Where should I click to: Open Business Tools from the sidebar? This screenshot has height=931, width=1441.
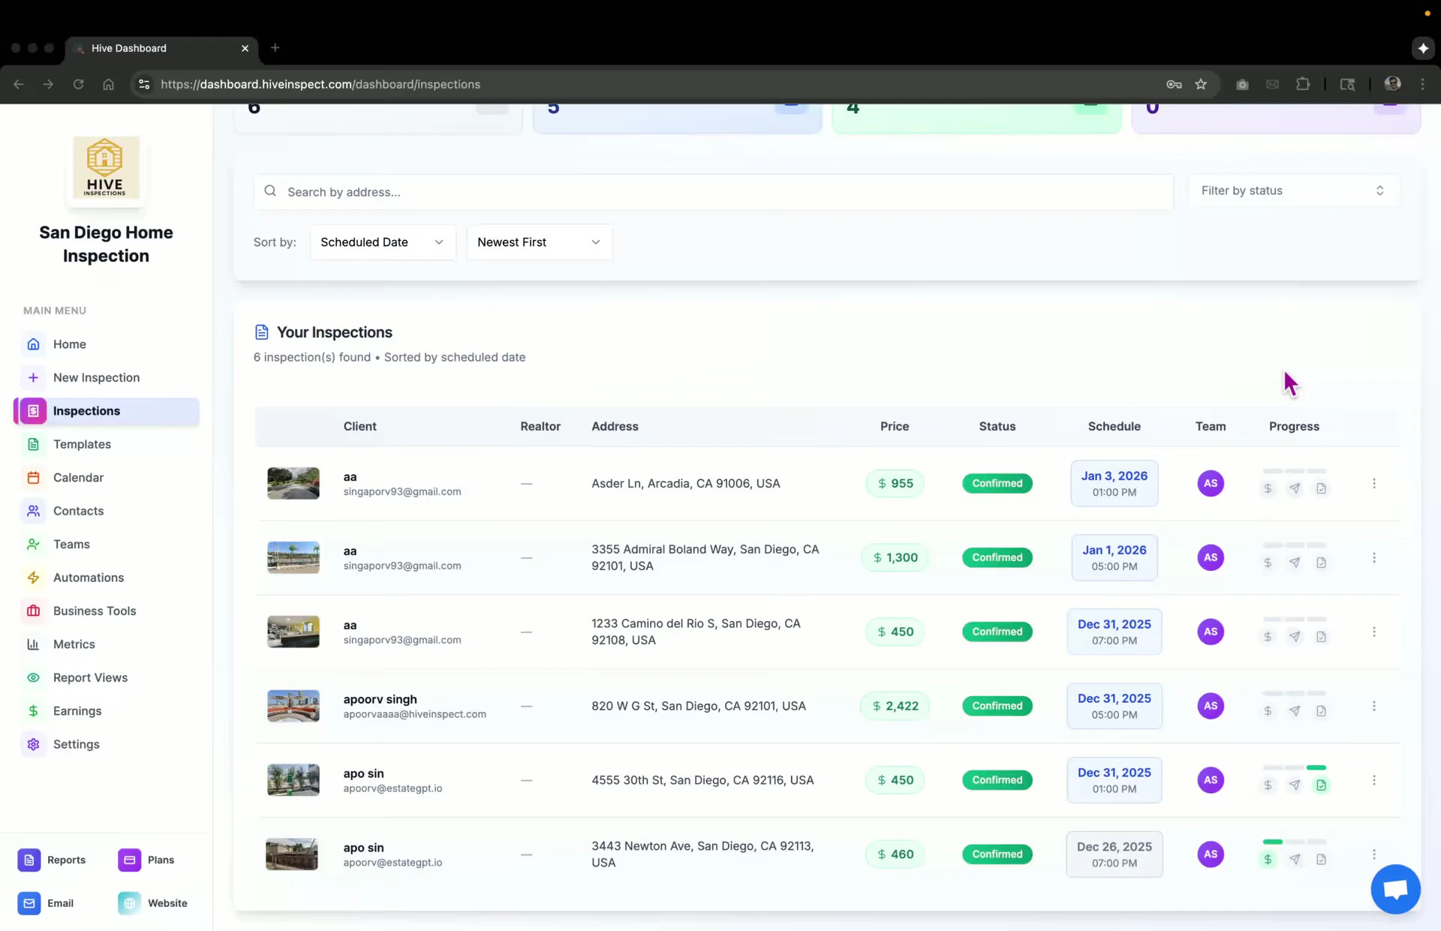coord(95,611)
